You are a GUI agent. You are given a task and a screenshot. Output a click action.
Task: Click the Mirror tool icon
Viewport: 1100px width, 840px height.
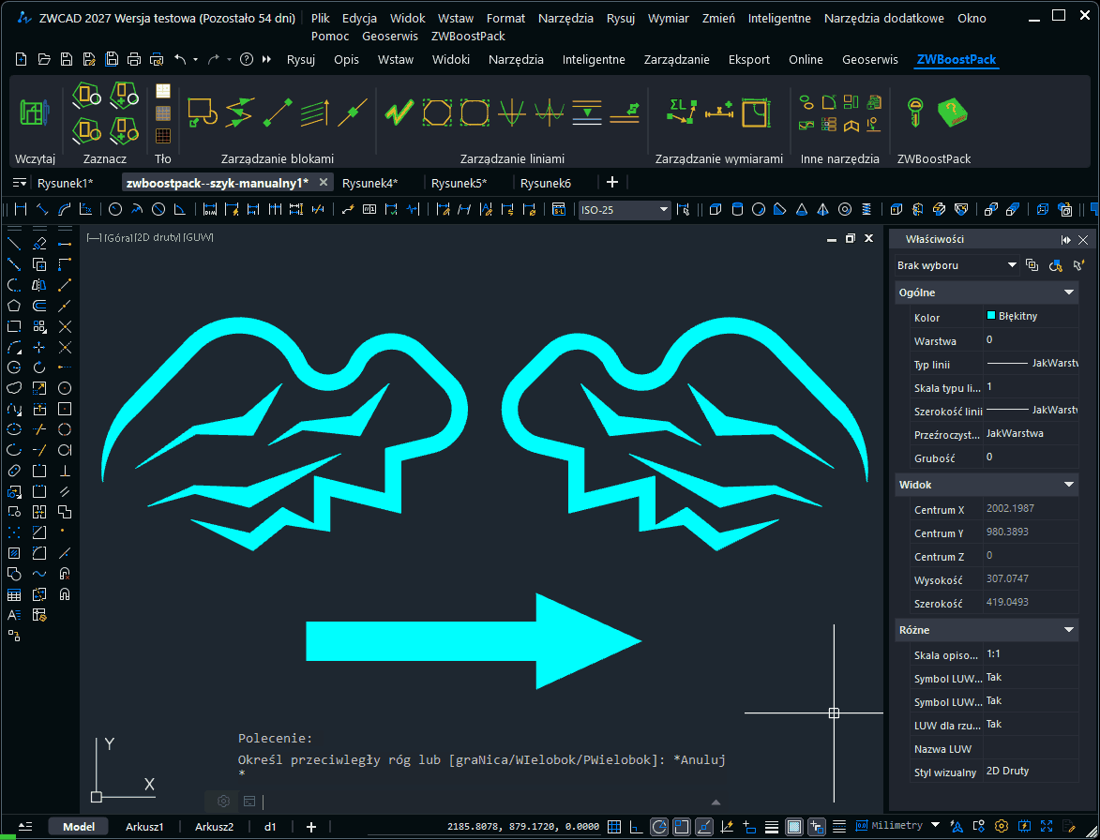[39, 285]
